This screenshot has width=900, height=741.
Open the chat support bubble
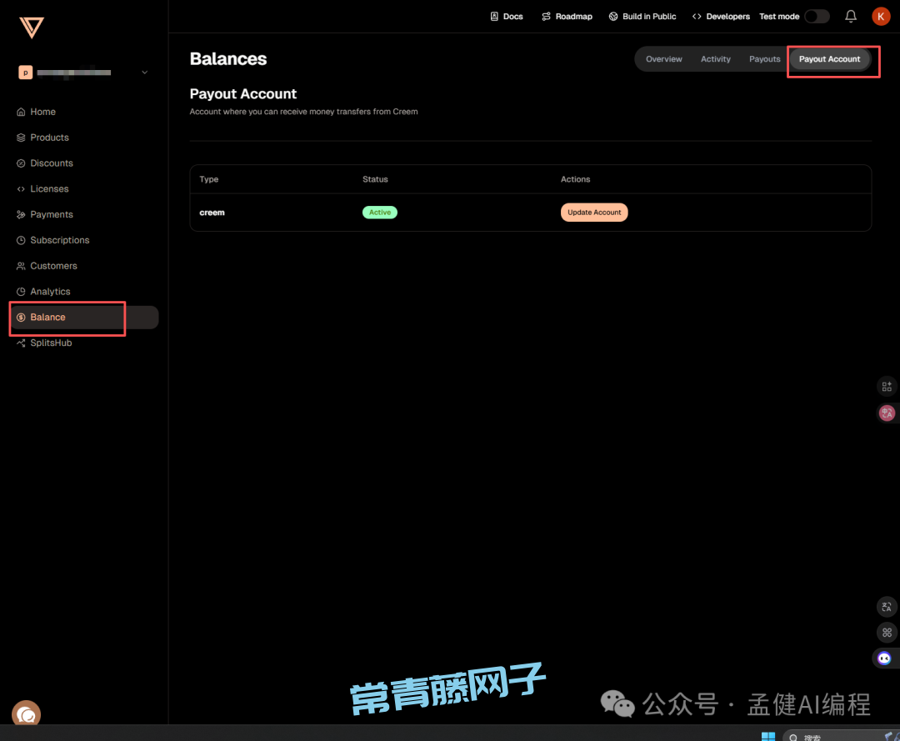click(27, 714)
